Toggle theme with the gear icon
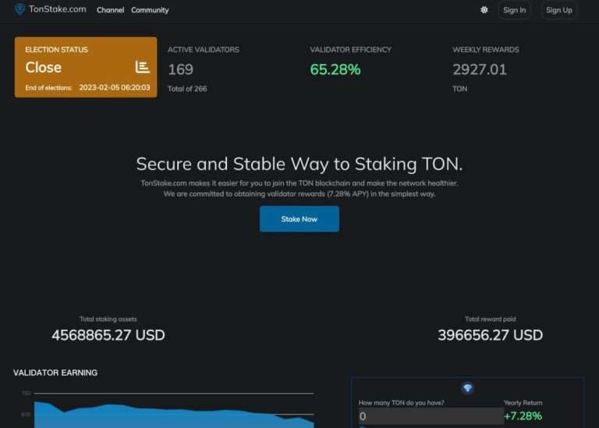 (484, 10)
